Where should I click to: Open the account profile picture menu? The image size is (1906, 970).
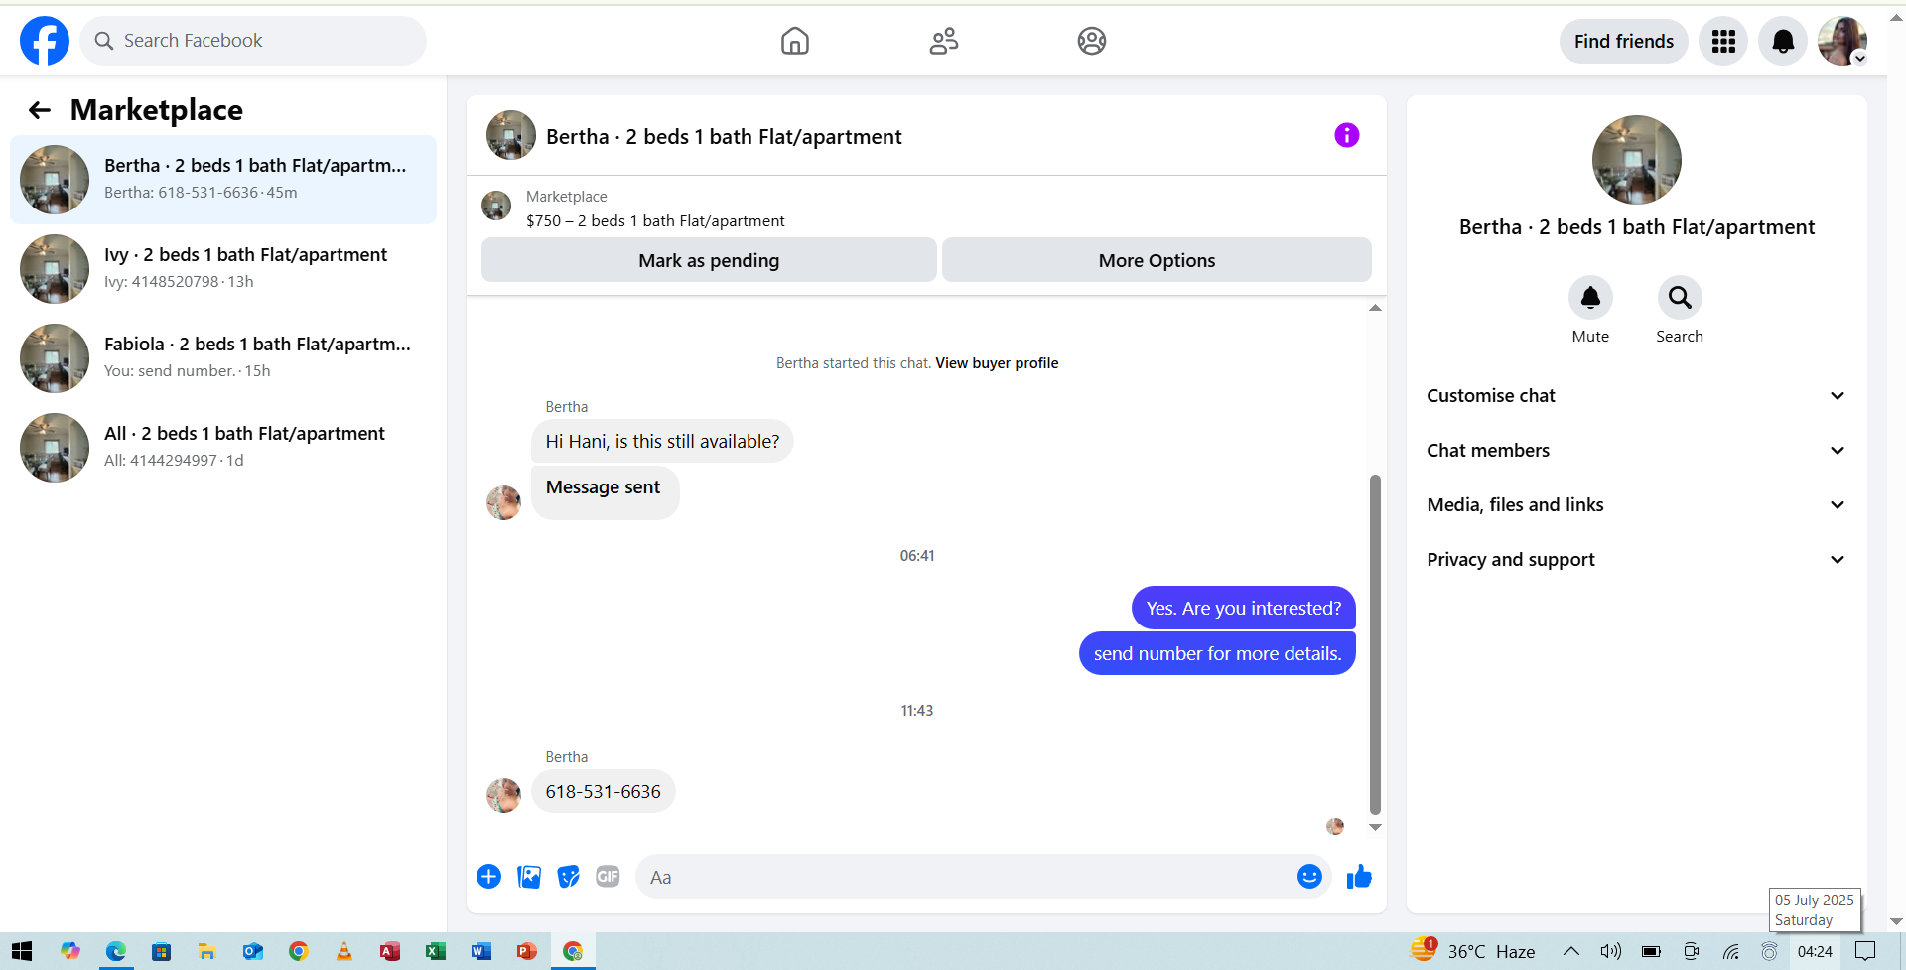[x=1842, y=41]
